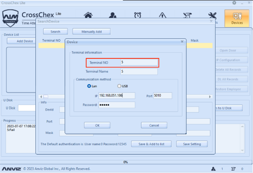
Task: Click the U Disk input field
Action: (27, 108)
